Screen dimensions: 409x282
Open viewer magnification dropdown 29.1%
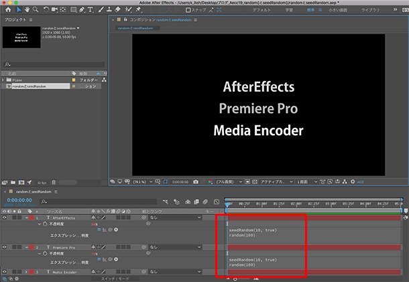pos(143,182)
